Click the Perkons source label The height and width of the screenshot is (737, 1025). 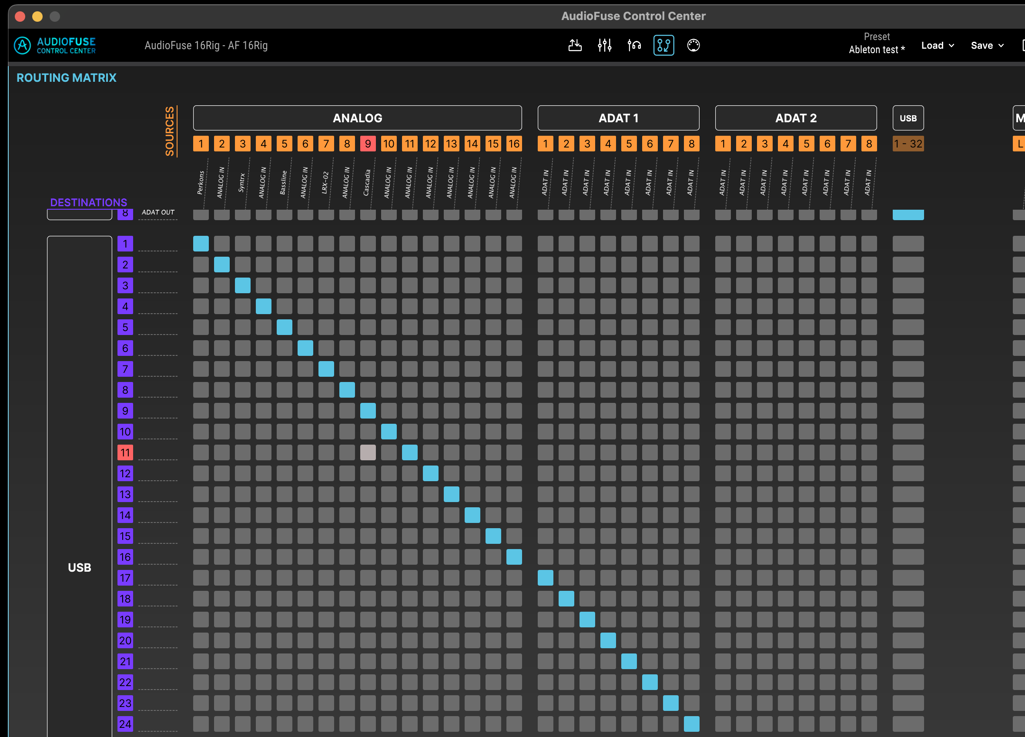(x=201, y=183)
